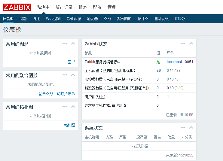The height and width of the screenshot is (161, 223).
Task: Click the 仪表板 page heading
Action: 12,30
